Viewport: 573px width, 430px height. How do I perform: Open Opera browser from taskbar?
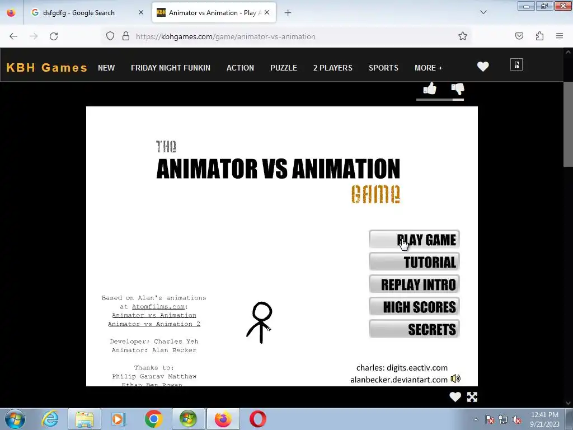(257, 419)
